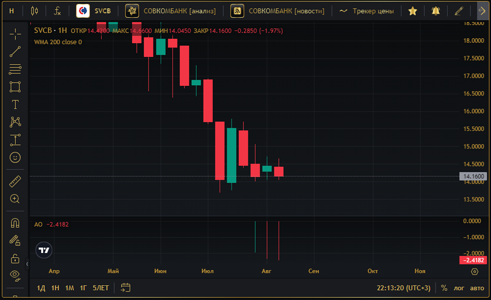Click the Трекер цены button
The height and width of the screenshot is (300, 491).
[367, 11]
